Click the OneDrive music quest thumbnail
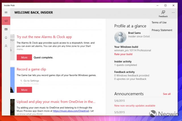The height and width of the screenshot is (121, 182). (x=13, y=107)
